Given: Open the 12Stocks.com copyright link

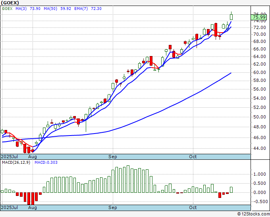Looking at the screenshot, I should point(253,214).
